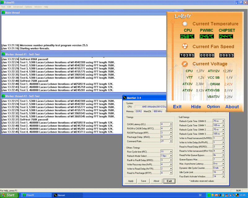248x198 pixels.
Task: Open the RAS# to CAS# Delay dropdown
Action: point(171,128)
